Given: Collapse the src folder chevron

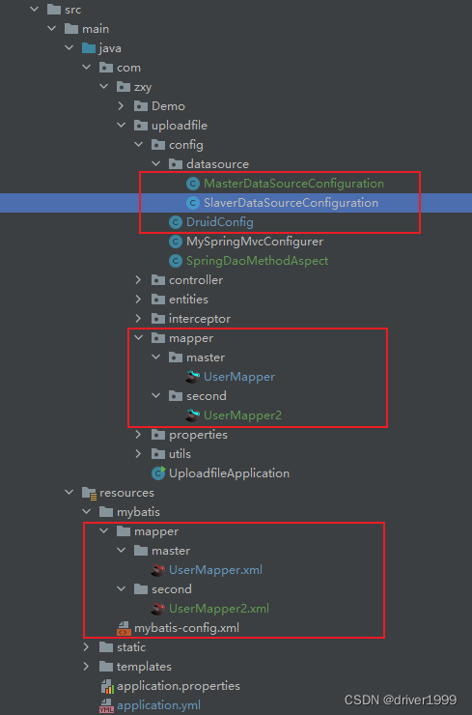Looking at the screenshot, I should (x=34, y=9).
